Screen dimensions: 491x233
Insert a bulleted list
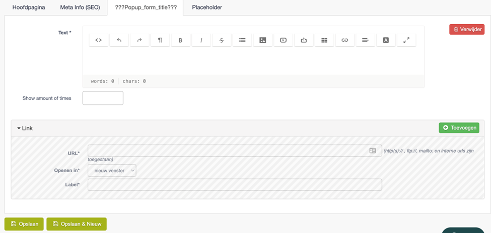pyautogui.click(x=242, y=40)
